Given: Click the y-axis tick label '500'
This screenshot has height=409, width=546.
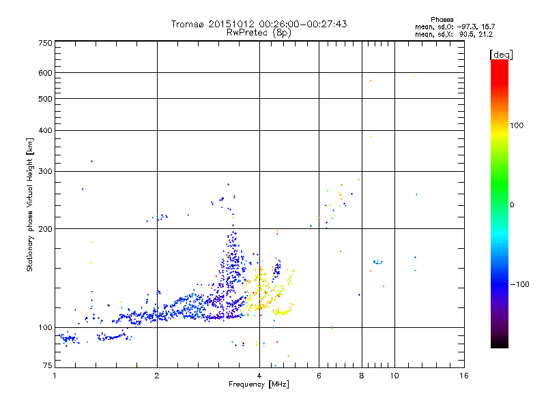Looking at the screenshot, I should pyautogui.click(x=45, y=99).
